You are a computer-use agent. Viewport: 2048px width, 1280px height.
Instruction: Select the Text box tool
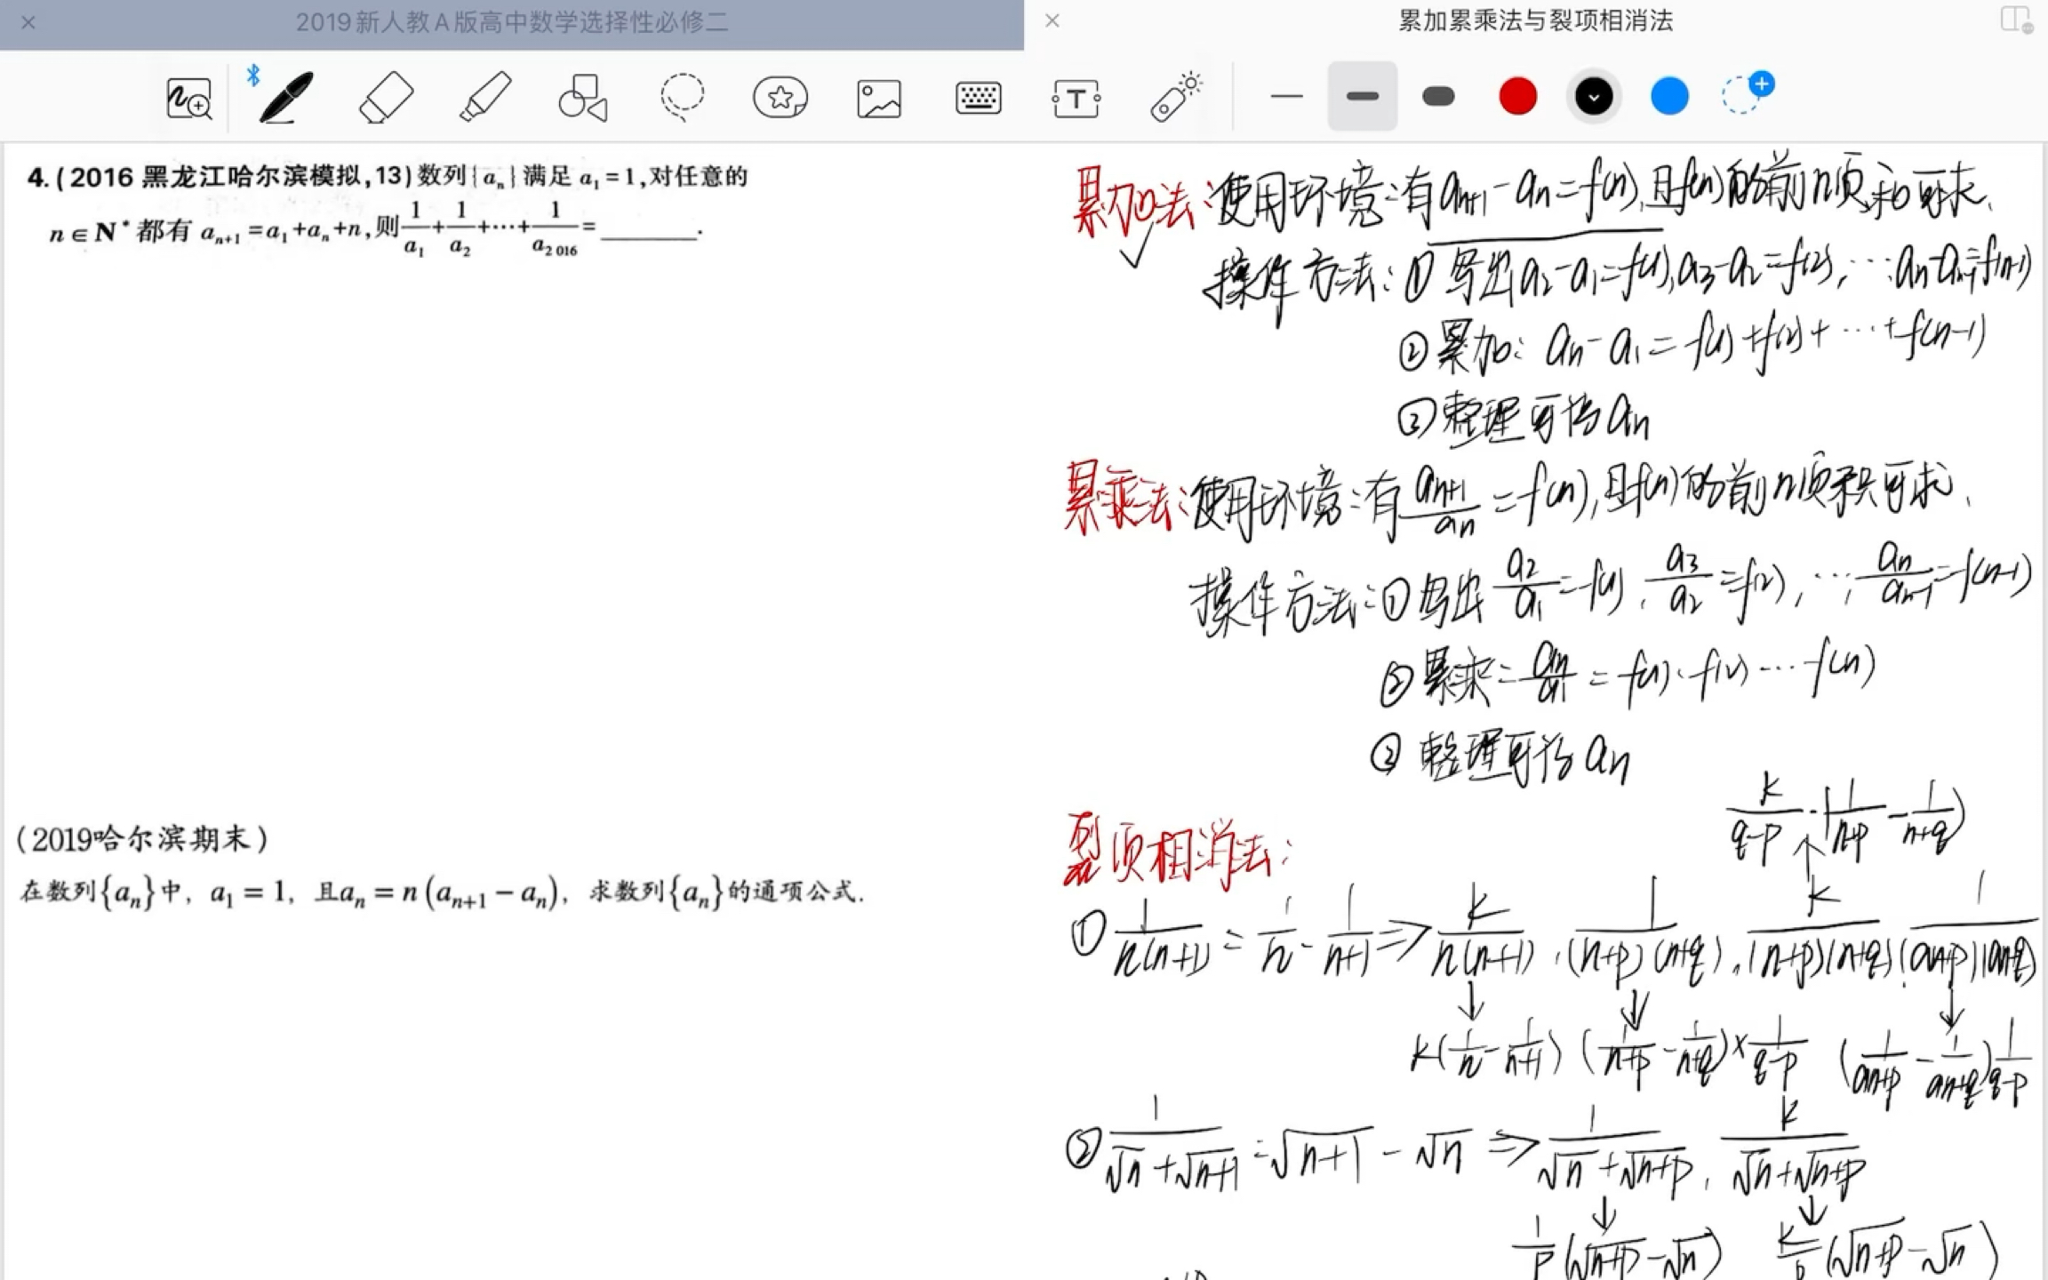pyautogui.click(x=1076, y=98)
